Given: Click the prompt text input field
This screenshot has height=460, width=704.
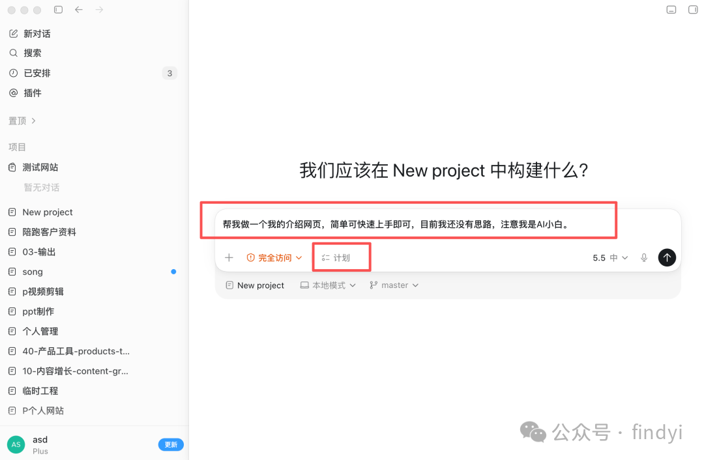Looking at the screenshot, I should (448, 224).
